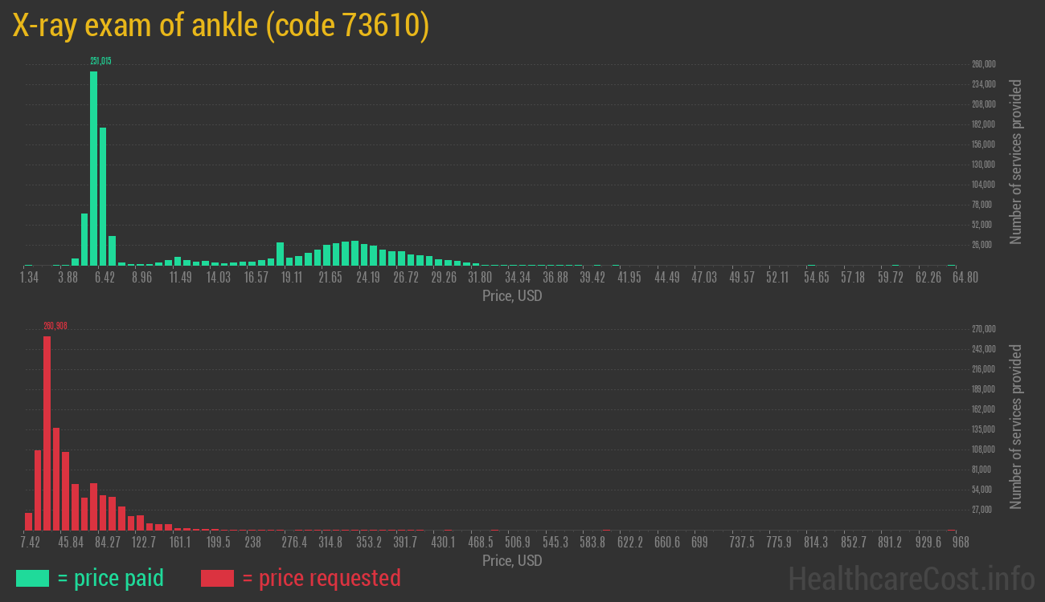
Task: Click the 968 tick on the lower axis
Action: coord(960,543)
